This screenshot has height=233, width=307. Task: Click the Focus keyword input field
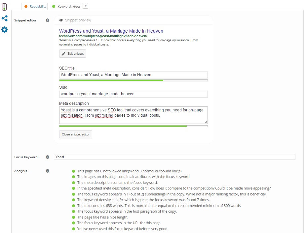pos(174,157)
